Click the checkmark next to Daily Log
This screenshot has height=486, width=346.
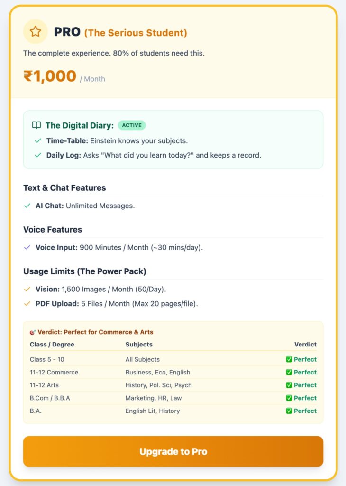[x=38, y=155]
